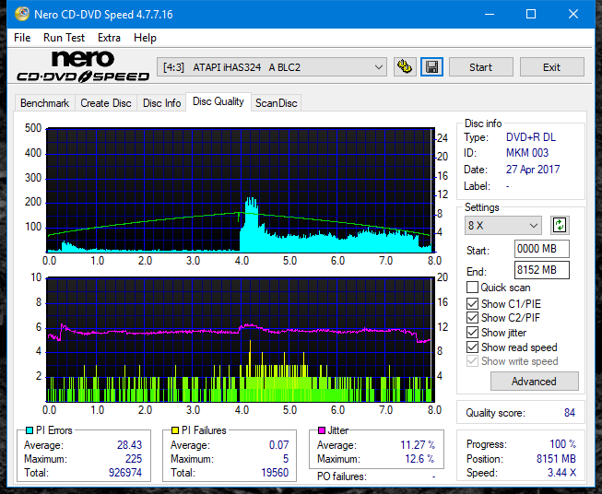Click the drive options icon
The height and width of the screenshot is (494, 602).
[x=405, y=67]
